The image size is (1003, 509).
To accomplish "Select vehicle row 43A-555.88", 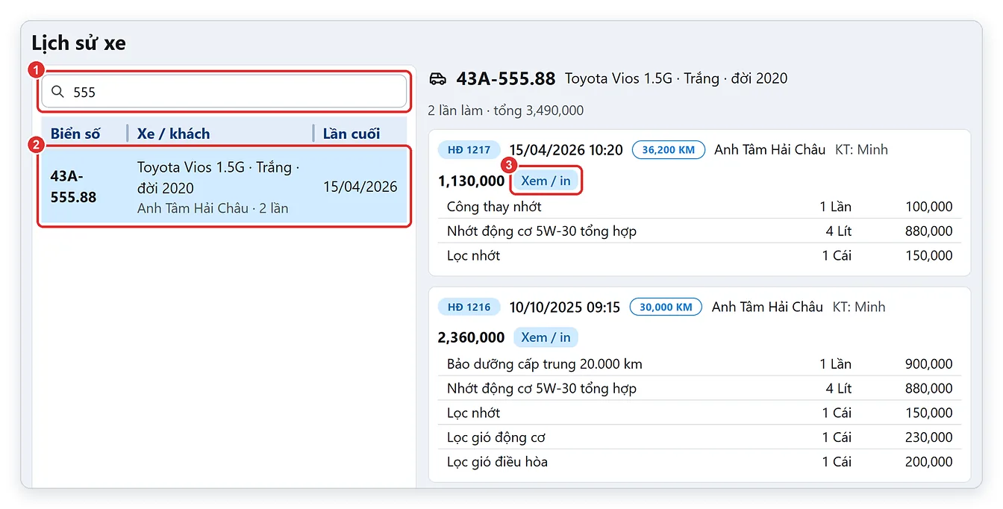I will coord(224,187).
